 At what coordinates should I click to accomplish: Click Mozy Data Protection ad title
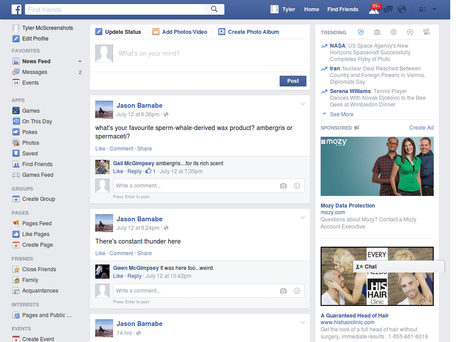pyautogui.click(x=347, y=206)
